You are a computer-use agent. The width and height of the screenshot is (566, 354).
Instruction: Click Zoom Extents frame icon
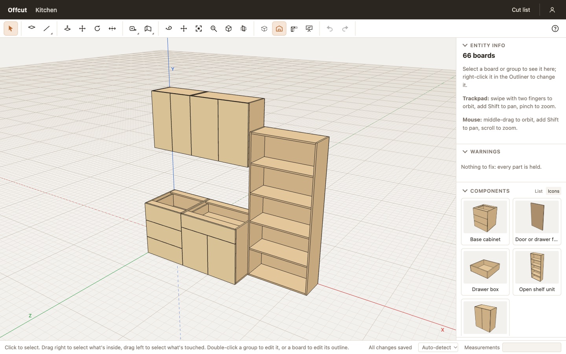click(x=199, y=29)
